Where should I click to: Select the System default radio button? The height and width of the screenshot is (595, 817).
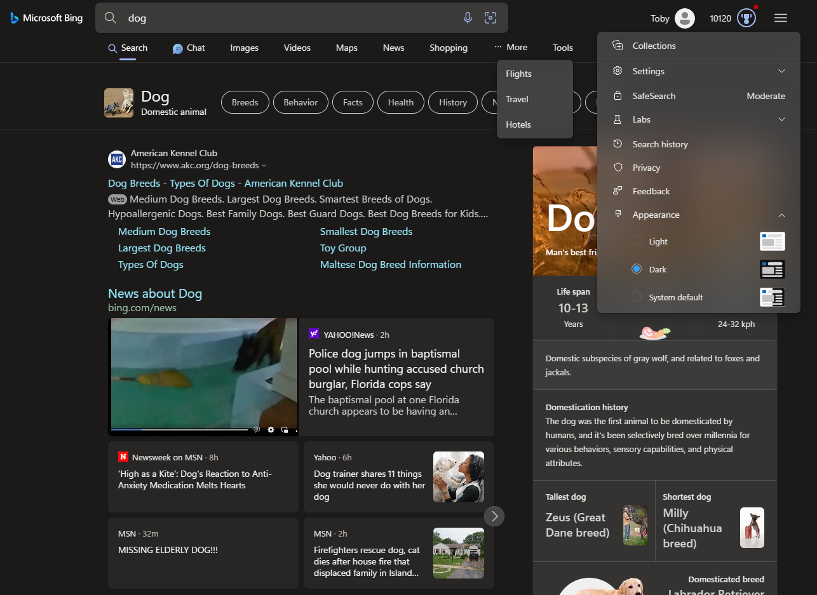637,297
